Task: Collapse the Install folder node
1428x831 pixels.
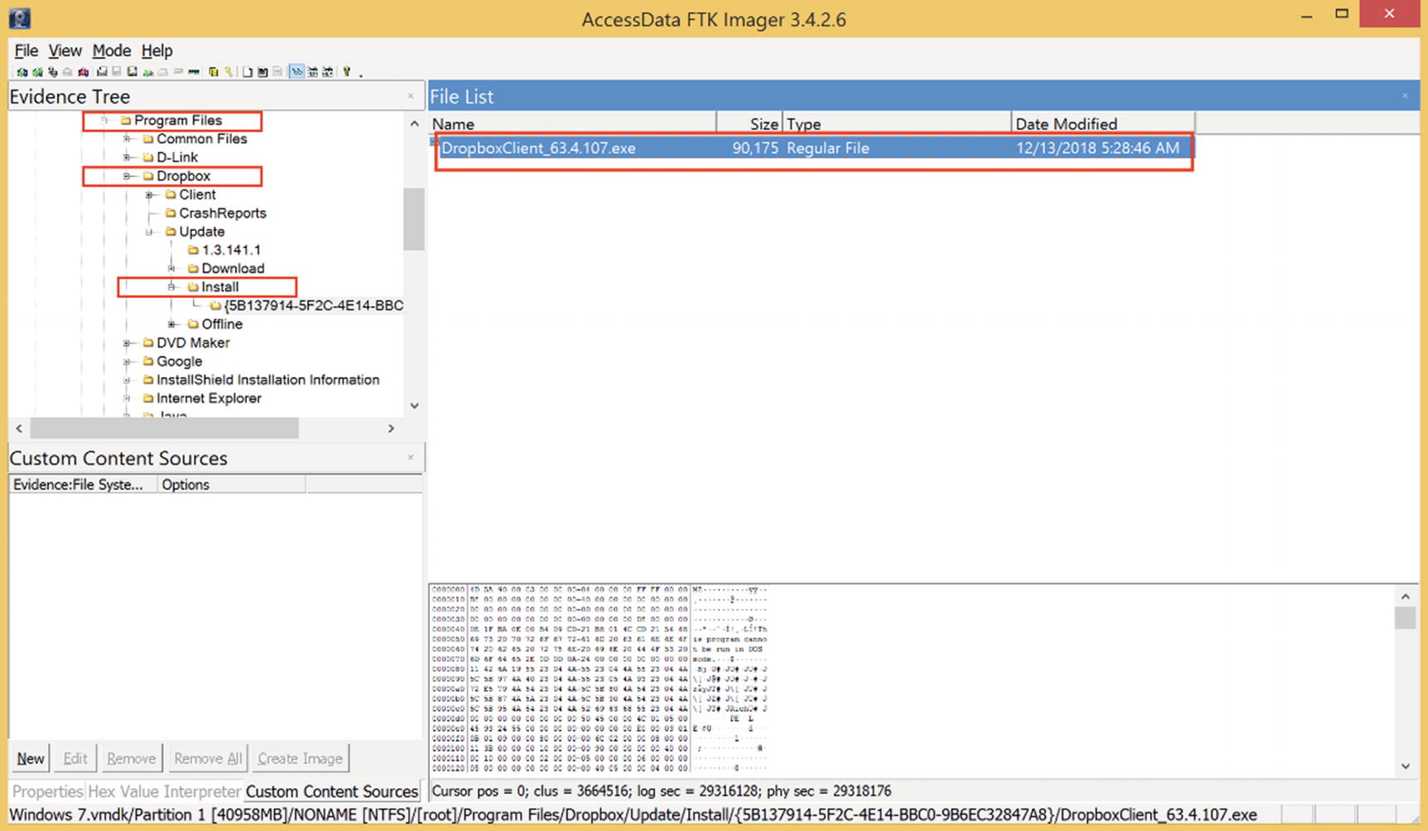Action: (x=171, y=287)
